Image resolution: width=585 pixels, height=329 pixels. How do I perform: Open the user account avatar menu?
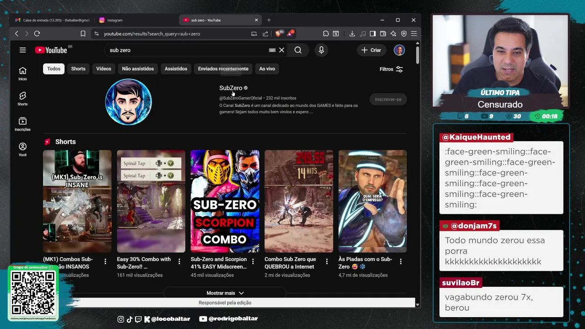pyautogui.click(x=399, y=50)
